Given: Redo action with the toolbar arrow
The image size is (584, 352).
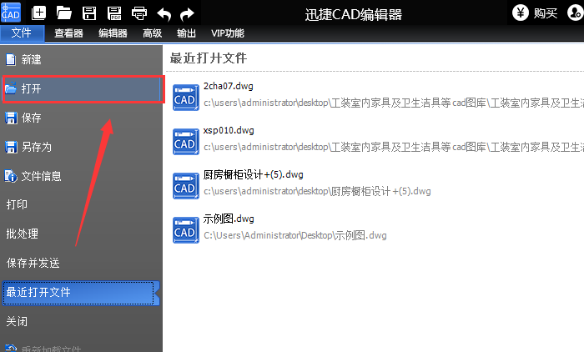Looking at the screenshot, I should click(187, 14).
